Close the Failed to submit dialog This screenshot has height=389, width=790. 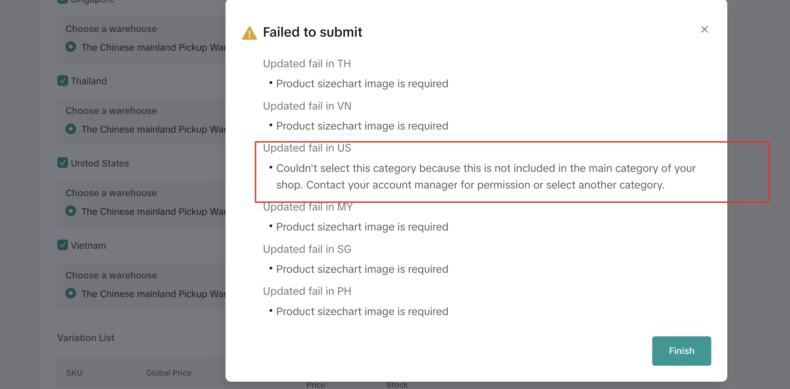pos(704,29)
